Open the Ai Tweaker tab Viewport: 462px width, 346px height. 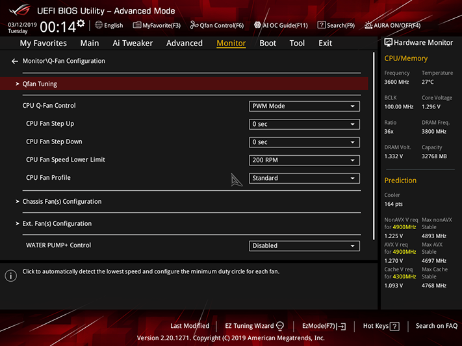click(133, 43)
